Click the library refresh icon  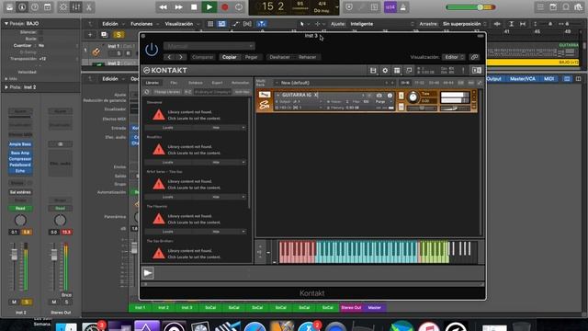coord(147,92)
